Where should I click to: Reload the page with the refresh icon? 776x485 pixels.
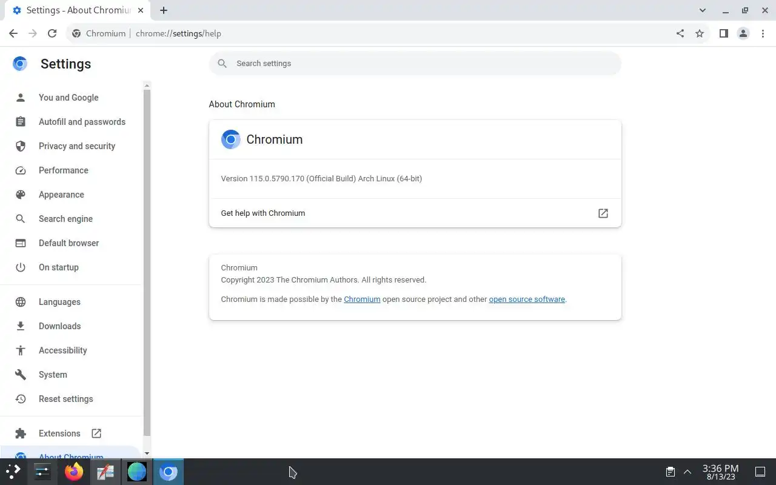(52, 33)
